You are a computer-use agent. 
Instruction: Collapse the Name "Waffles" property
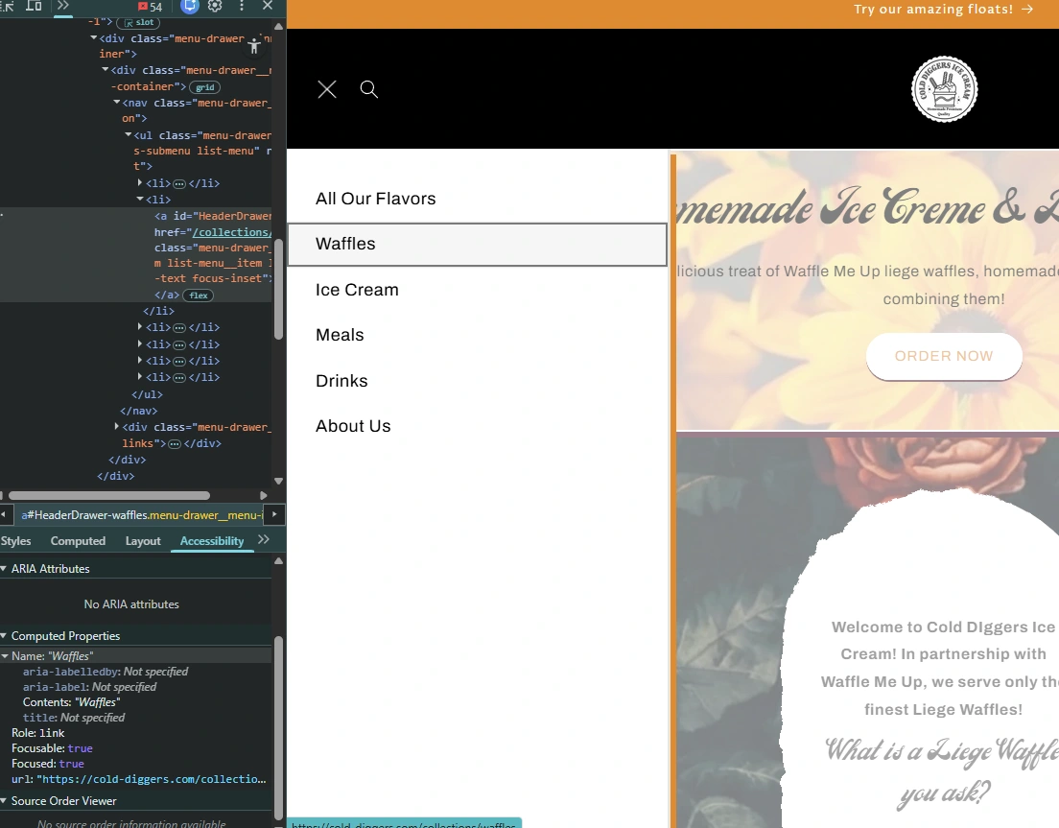tap(6, 656)
